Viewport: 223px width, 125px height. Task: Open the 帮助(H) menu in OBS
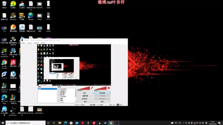coord(43,43)
